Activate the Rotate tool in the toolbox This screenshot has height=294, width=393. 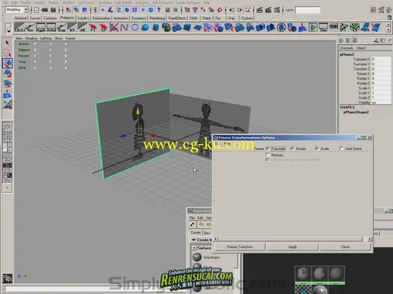point(7,73)
